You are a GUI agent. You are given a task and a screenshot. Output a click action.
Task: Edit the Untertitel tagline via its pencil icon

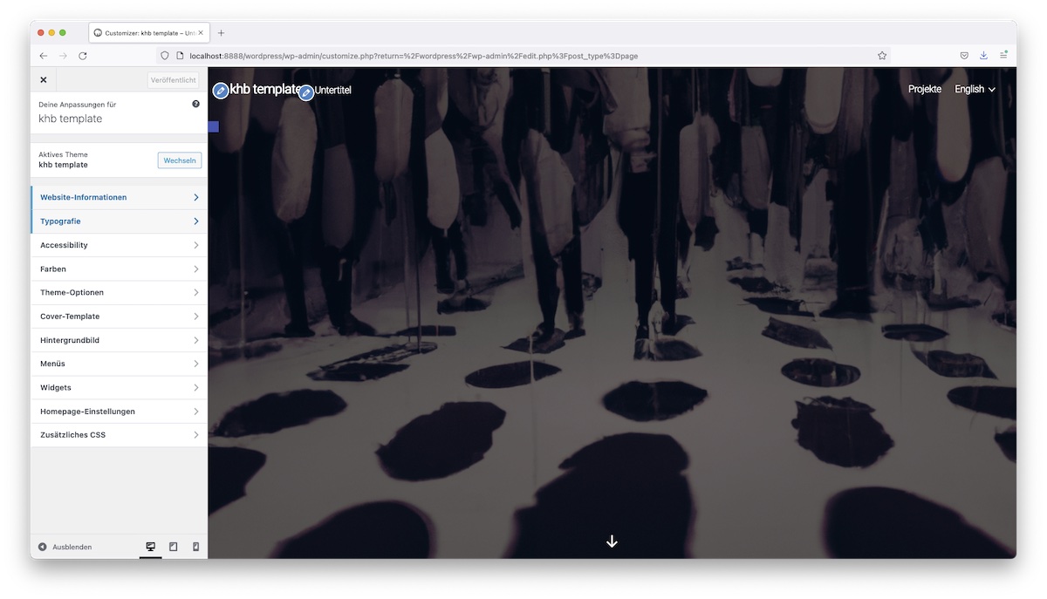(x=306, y=92)
